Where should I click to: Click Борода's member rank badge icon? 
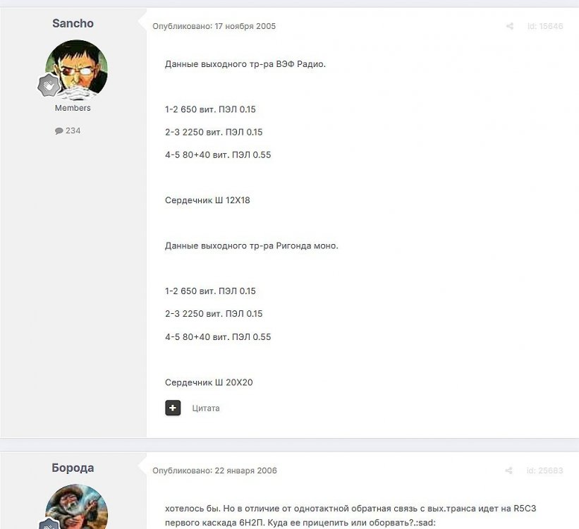[x=49, y=524]
